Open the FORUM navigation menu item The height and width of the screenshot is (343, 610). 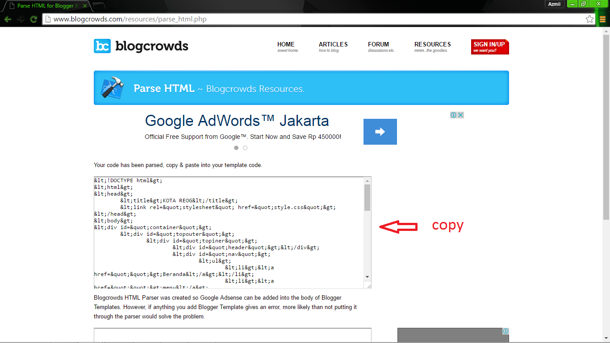[381, 47]
